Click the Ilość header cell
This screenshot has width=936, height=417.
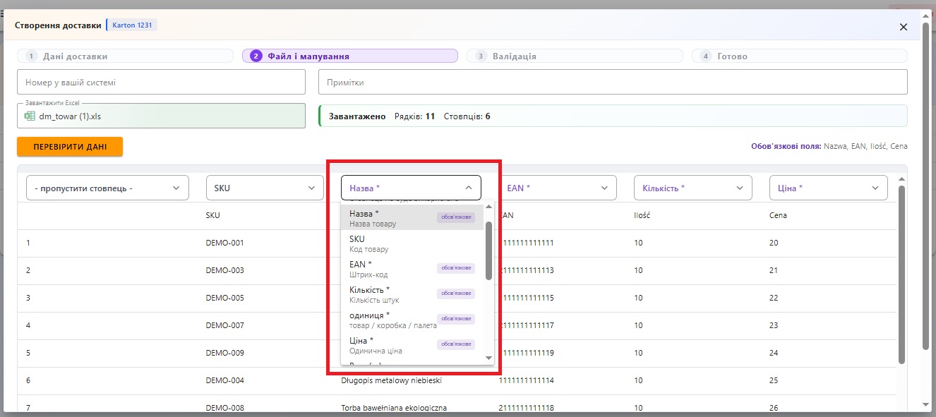pyautogui.click(x=642, y=215)
